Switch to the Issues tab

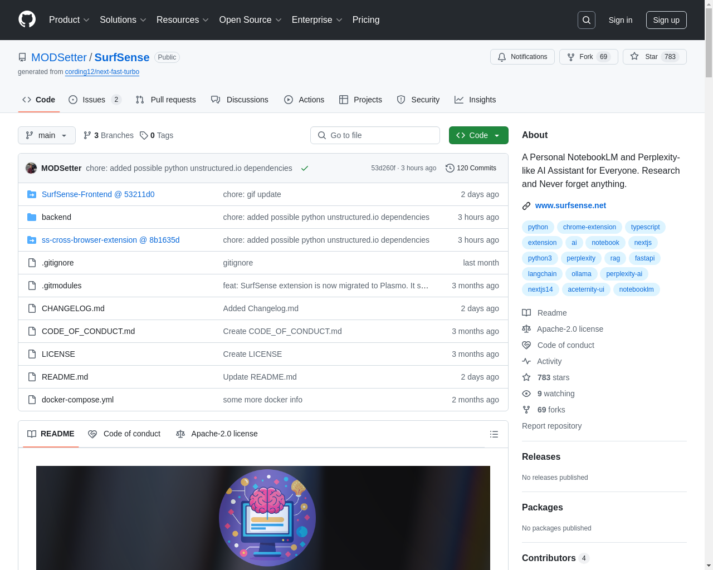point(95,100)
